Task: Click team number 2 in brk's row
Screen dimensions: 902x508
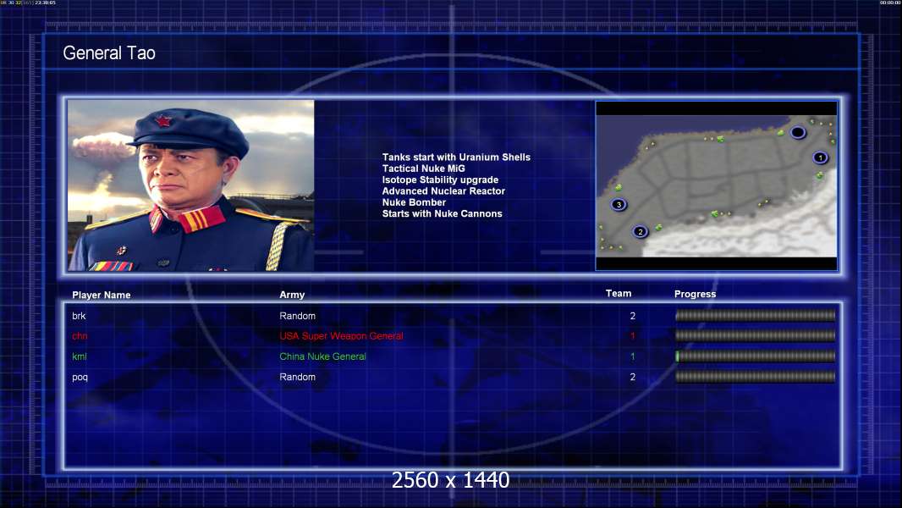Action: coord(633,316)
